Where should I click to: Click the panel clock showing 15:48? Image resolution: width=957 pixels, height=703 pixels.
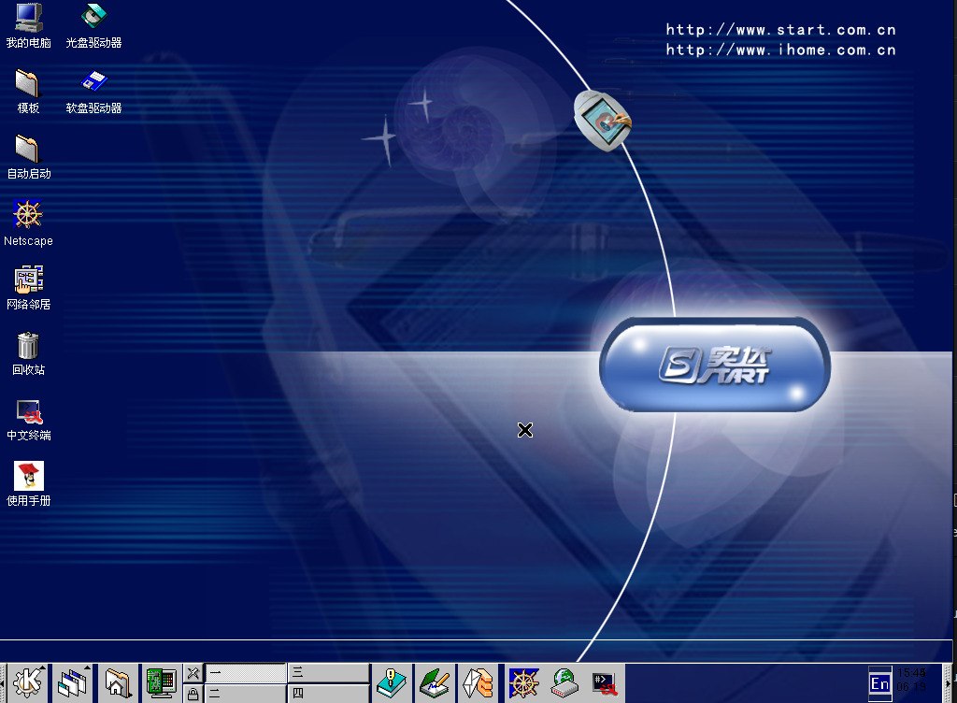911,680
